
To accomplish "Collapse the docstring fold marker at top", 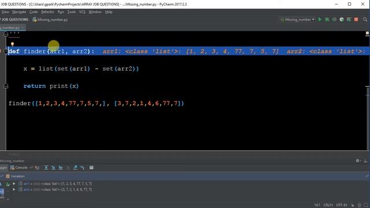I will [x=6, y=34].
